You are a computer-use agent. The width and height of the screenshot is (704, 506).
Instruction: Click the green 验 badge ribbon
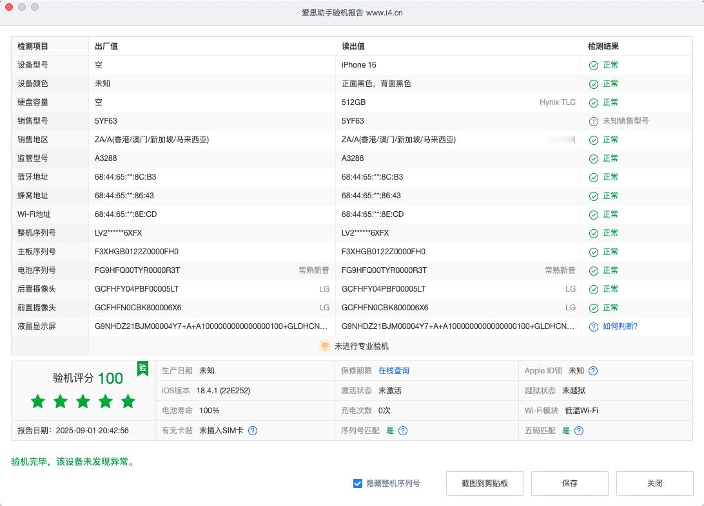point(142,369)
